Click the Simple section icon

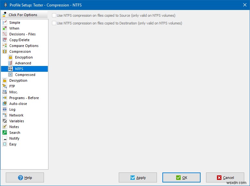4,23
